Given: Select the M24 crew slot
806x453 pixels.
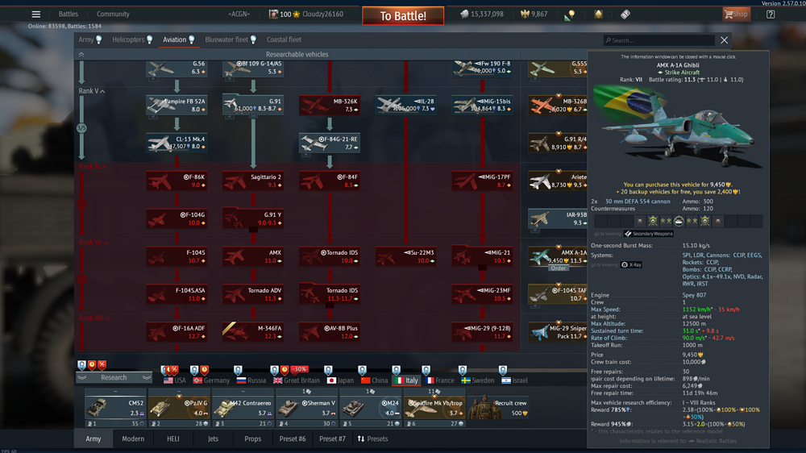Looking at the screenshot, I should pos(370,409).
